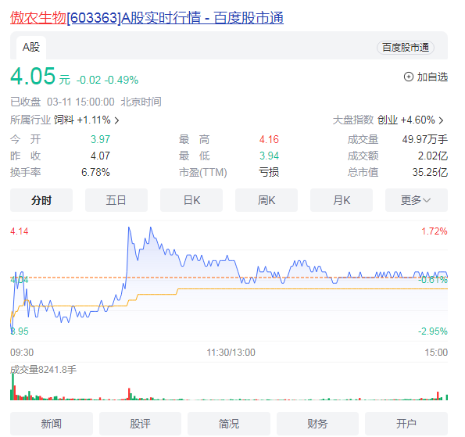Switch to the 周K chart tab
The width and height of the screenshot is (465, 437).
[x=266, y=200]
